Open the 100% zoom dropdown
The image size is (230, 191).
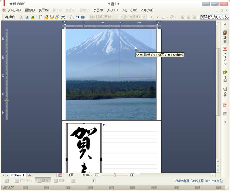(87, 175)
